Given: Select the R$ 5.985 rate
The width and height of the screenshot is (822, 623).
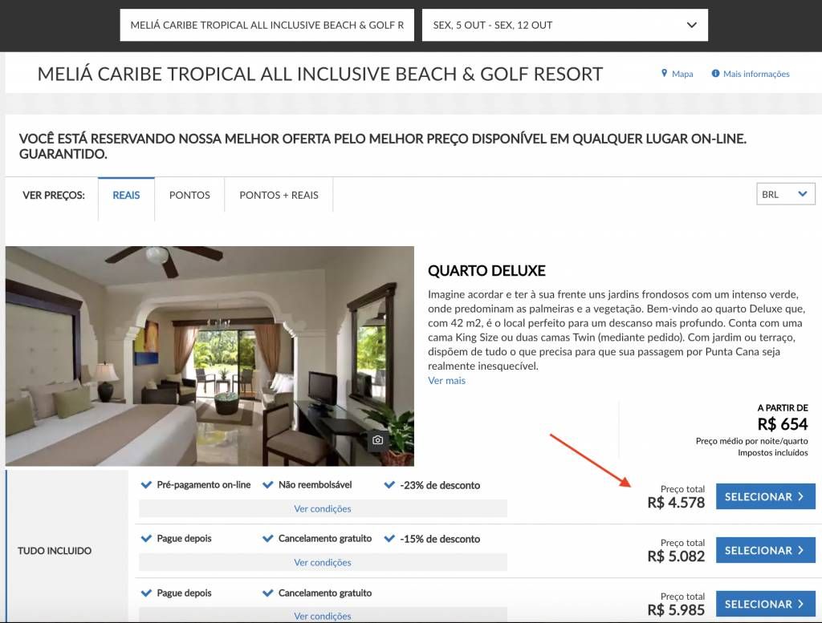Looking at the screenshot, I should click(x=765, y=604).
